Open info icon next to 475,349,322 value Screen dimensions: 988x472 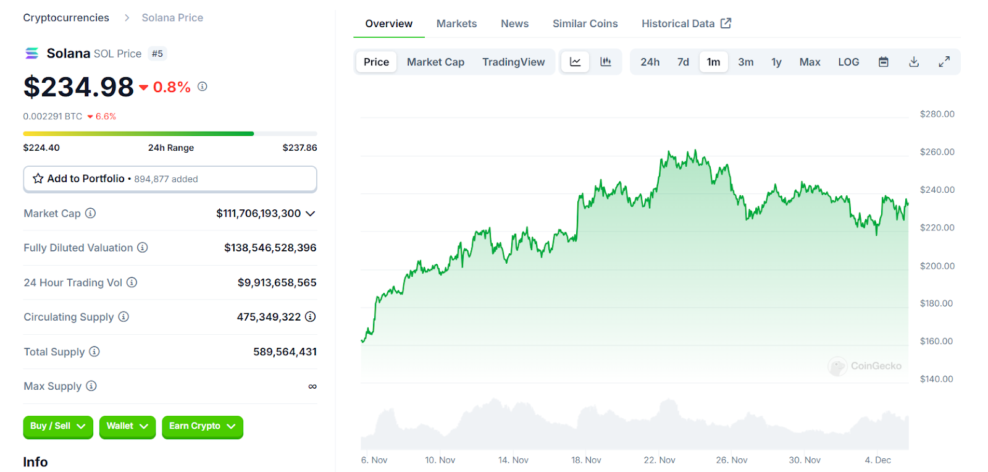(311, 316)
